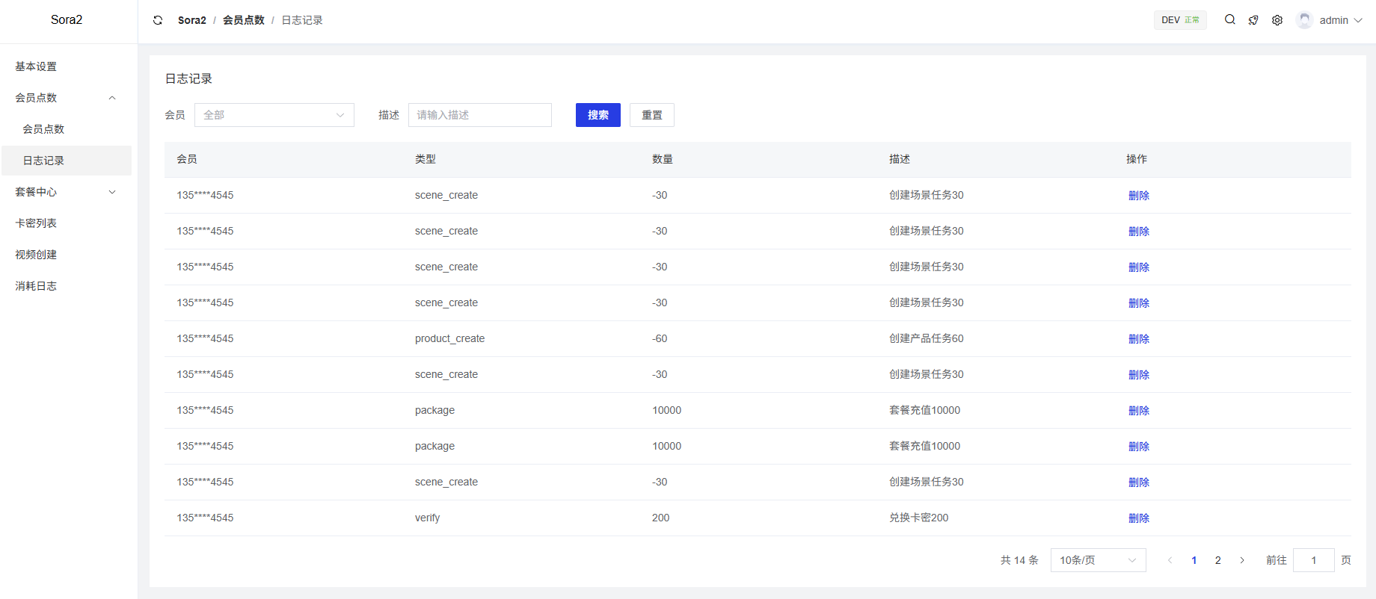Click the rocket icon in the header

click(1253, 20)
